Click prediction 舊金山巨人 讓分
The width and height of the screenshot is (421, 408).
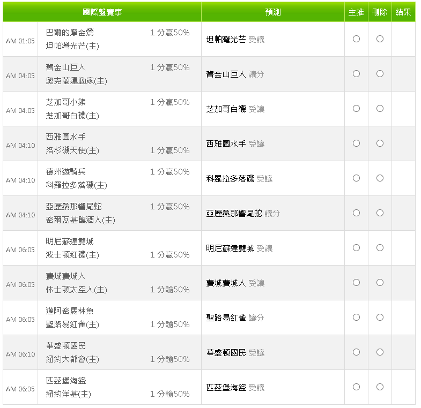click(x=235, y=74)
